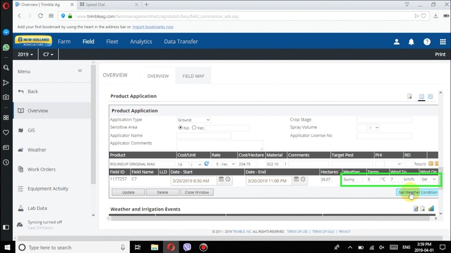Collapse the Menu sidebar with double chevron
This screenshot has width=451, height=253.
pyautogui.click(x=80, y=71)
